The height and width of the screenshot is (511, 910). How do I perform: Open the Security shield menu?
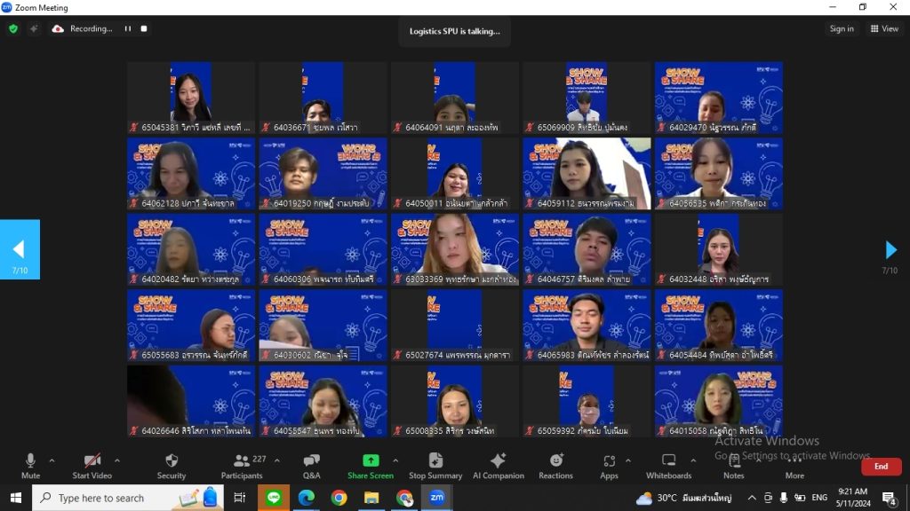(x=172, y=467)
